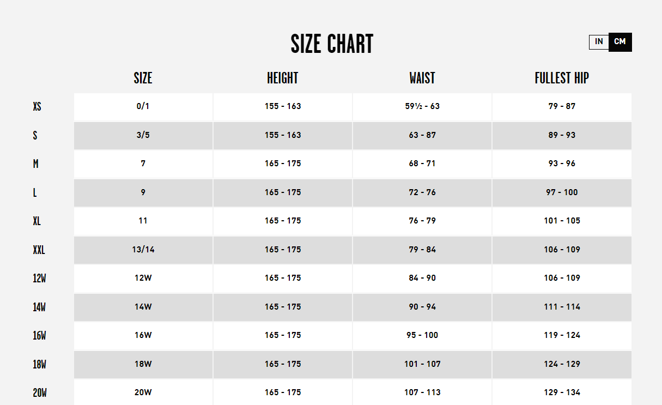
Task: Click the 20W row label
Action: 40,392
